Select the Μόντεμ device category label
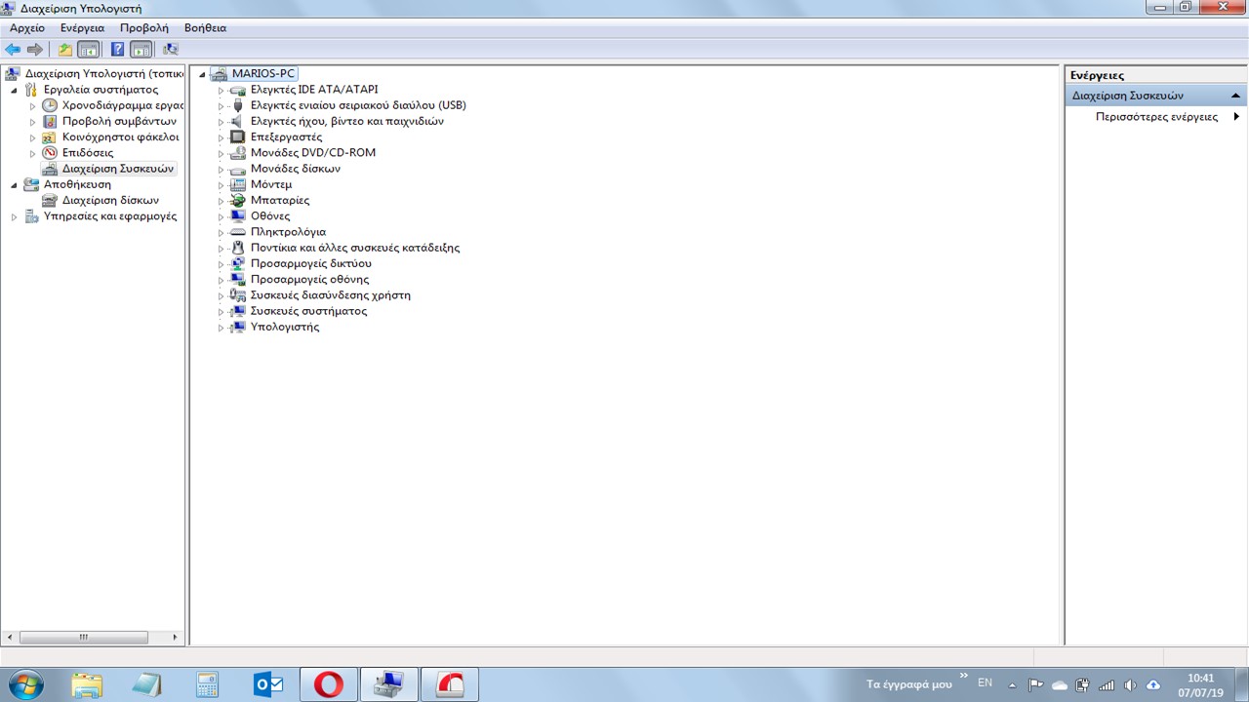Viewport: 1249px width, 702px height. coord(271,184)
